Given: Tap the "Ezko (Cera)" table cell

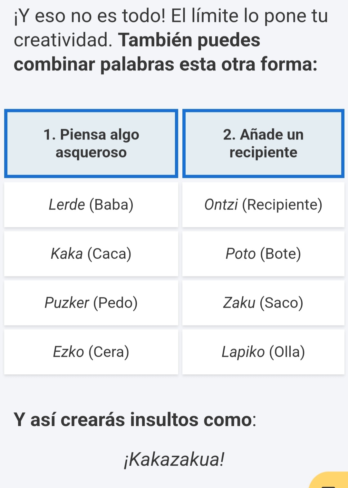Looking at the screenshot, I should tap(91, 352).
